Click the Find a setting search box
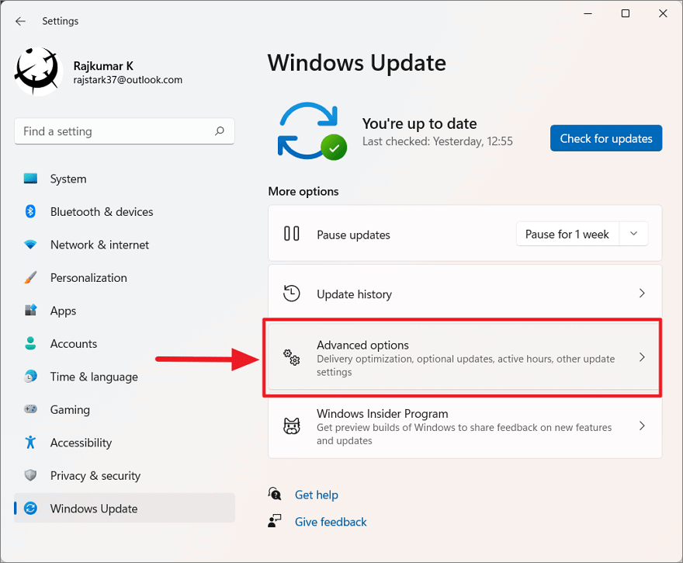The width and height of the screenshot is (683, 563). [124, 131]
